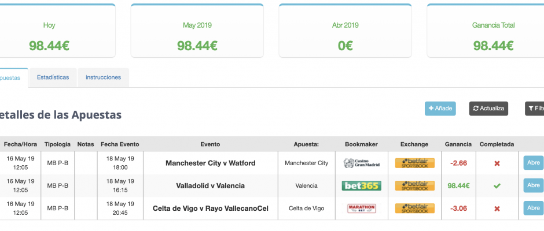
Task: Click Betfair Sportsbook logo in Manchester City row
Action: coord(414,163)
